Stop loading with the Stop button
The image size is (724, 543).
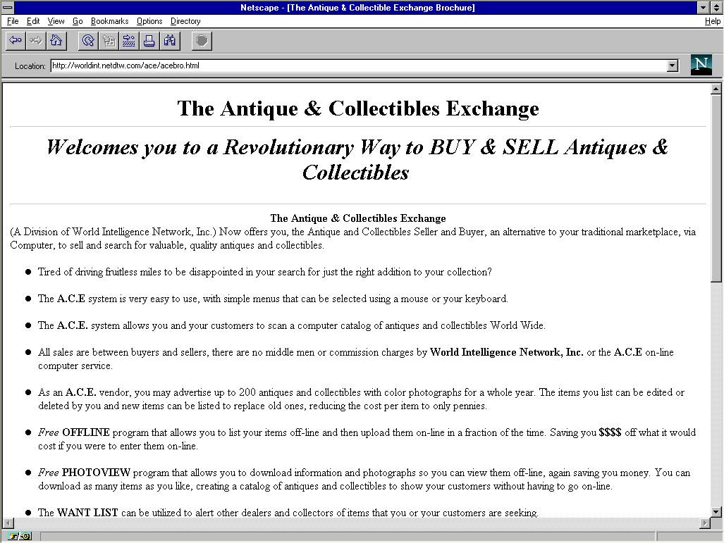click(x=202, y=41)
